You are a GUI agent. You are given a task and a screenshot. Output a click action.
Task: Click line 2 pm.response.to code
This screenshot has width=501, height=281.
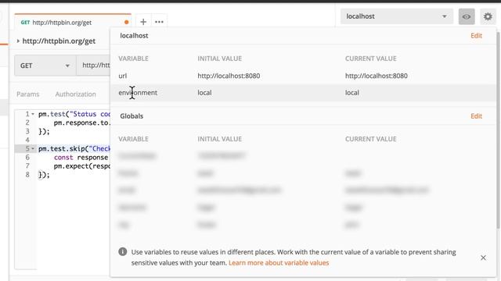(81, 123)
